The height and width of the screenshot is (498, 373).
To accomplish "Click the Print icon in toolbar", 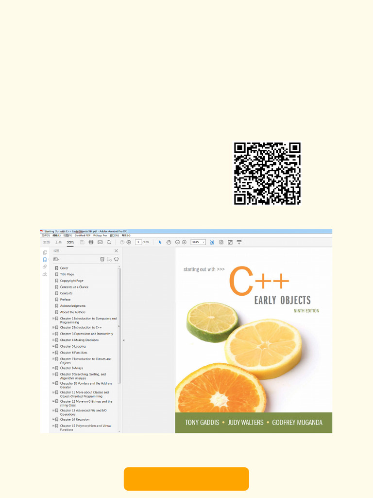I will pyautogui.click(x=91, y=242).
